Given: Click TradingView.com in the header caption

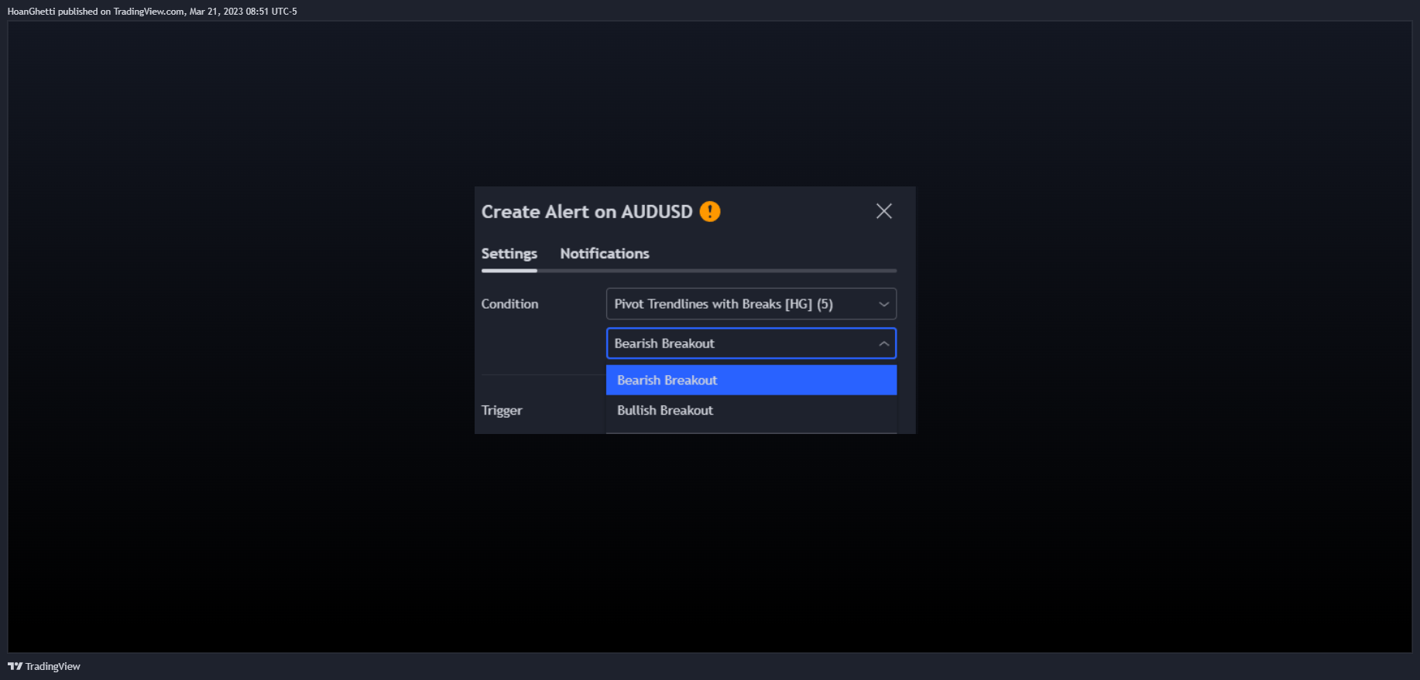Looking at the screenshot, I should pyautogui.click(x=149, y=11).
